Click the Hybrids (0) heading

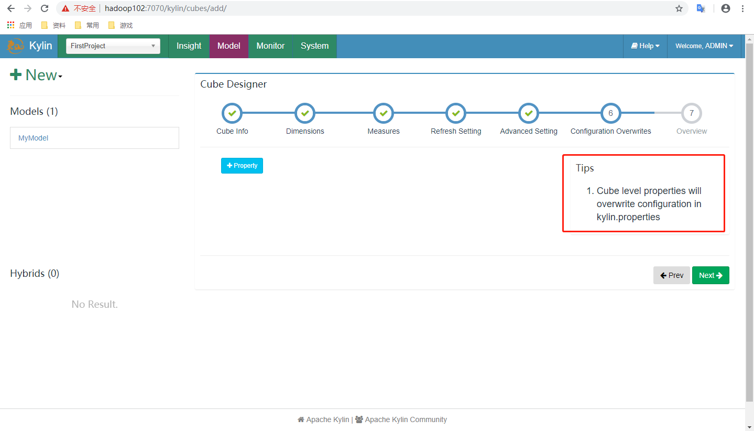point(35,274)
